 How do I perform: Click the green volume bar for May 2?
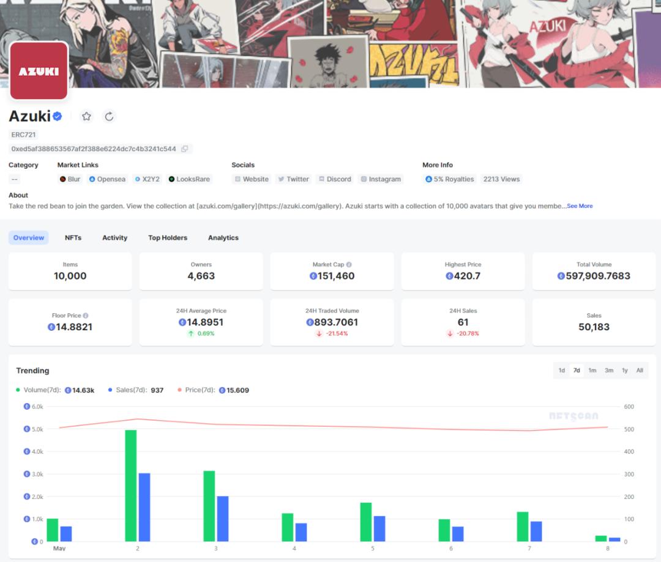click(131, 486)
